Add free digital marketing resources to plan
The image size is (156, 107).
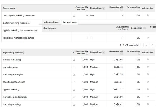pyautogui.click(x=148, y=37)
